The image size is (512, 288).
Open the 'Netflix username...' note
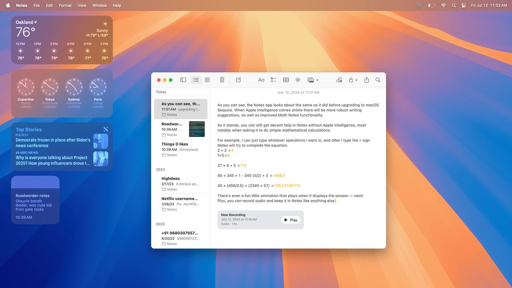[x=181, y=204]
